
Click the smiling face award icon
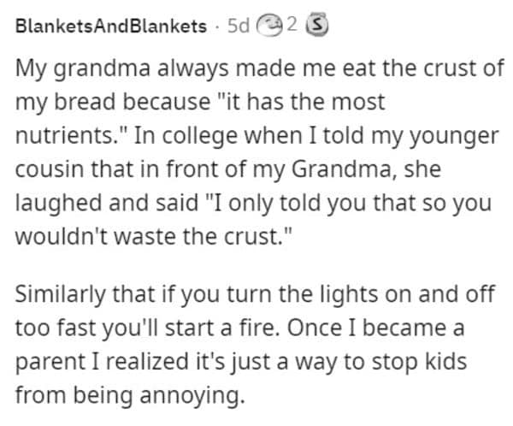[269, 26]
